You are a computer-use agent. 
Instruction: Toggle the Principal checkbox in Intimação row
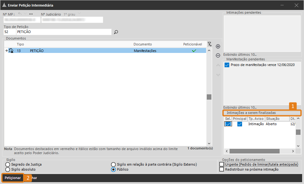click(240, 124)
